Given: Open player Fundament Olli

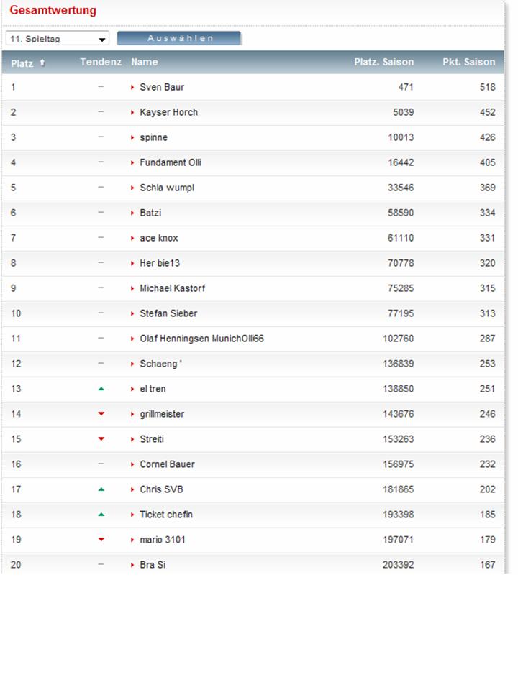Looking at the screenshot, I should (170, 162).
